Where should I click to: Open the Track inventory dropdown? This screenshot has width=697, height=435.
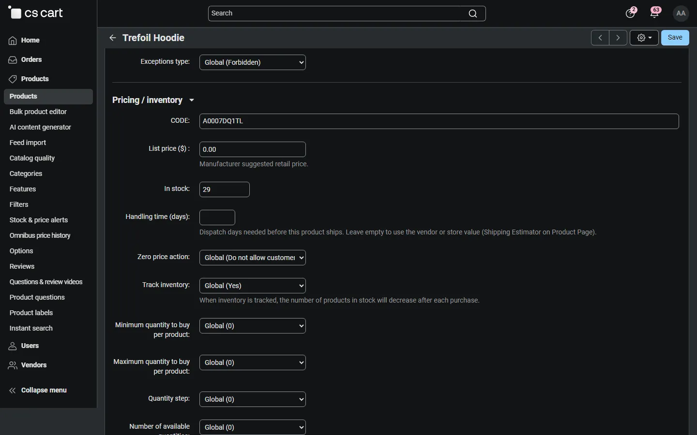[x=253, y=286]
